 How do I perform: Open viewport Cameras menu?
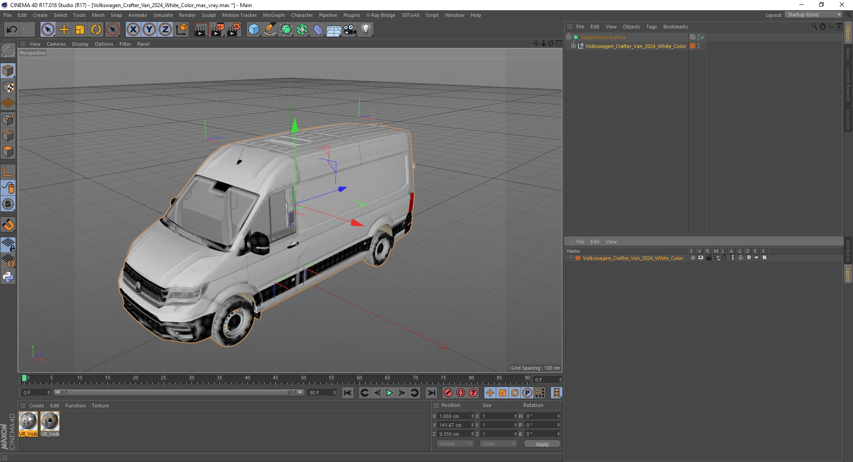point(56,44)
